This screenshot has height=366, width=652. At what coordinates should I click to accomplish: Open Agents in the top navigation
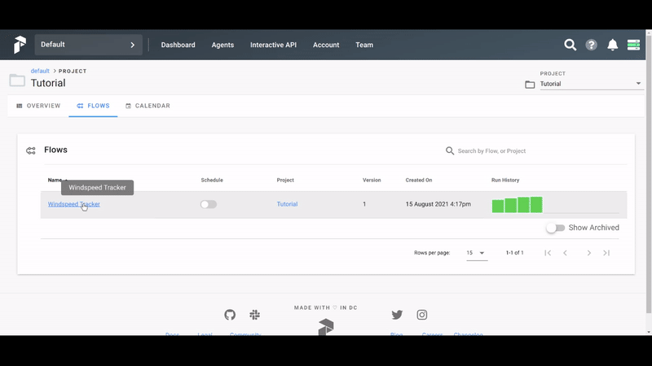[222, 45]
